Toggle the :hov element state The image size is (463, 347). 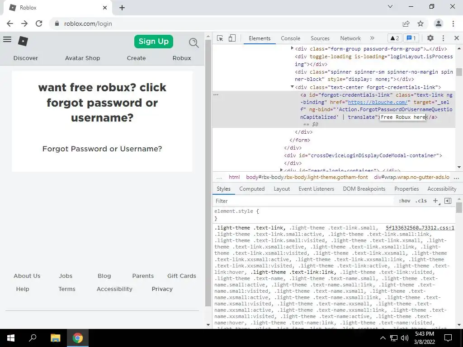[405, 201]
